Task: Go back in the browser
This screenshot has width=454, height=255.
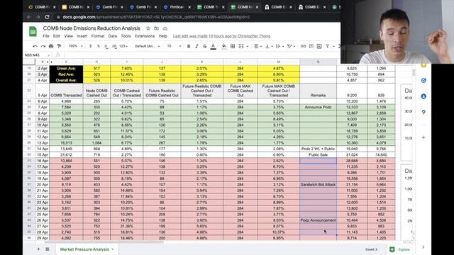Action: (x=29, y=17)
